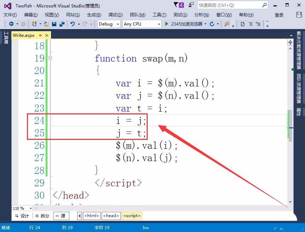The image size is (305, 232).
Task: Open the feedback notification flag icon
Action: tap(176, 5)
